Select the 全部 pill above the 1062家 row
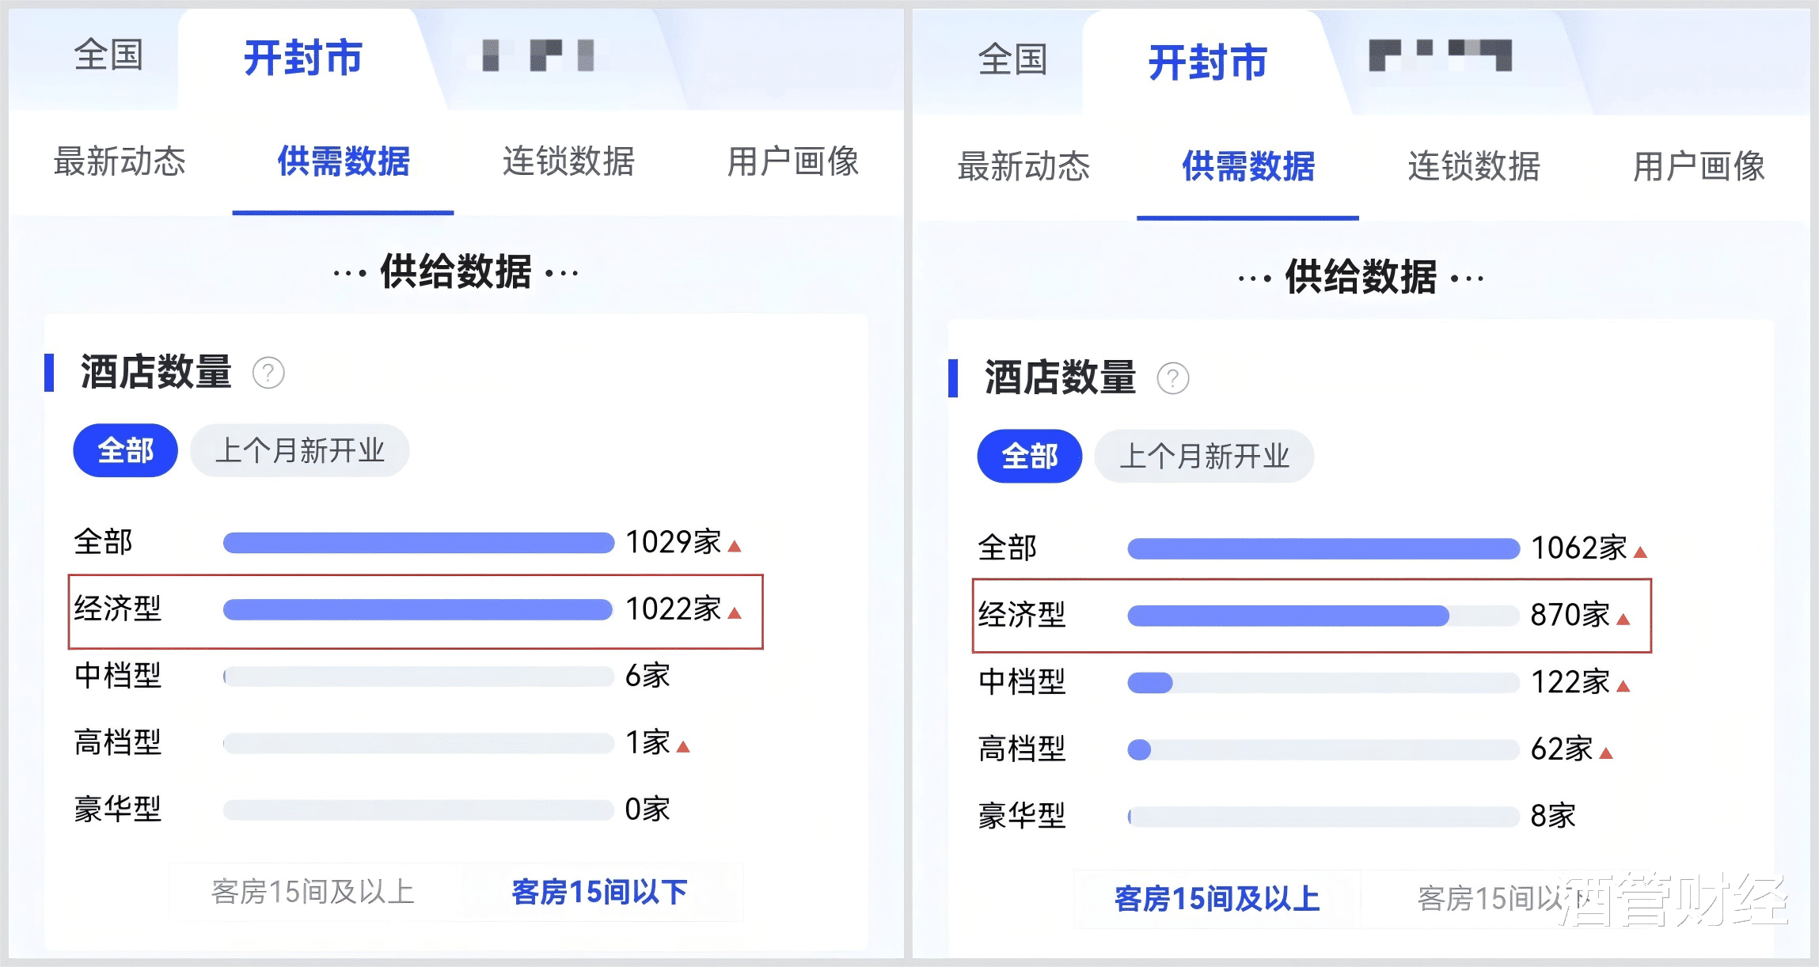 tap(1029, 457)
